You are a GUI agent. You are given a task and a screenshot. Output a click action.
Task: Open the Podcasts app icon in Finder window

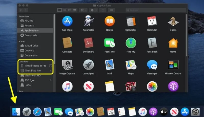coord(173,86)
